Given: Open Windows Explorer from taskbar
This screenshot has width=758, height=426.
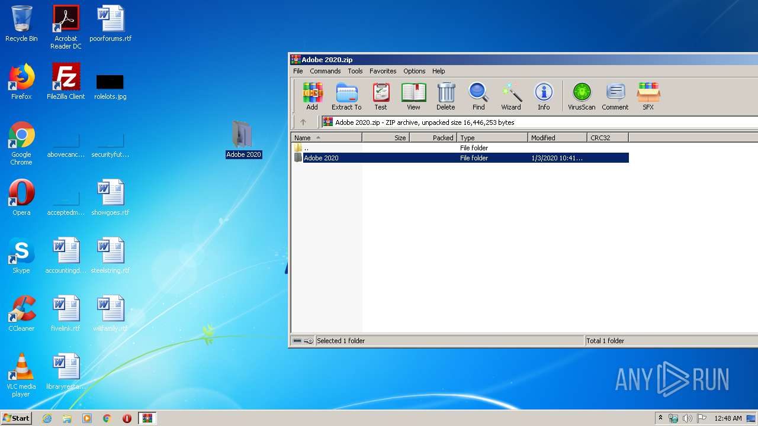Looking at the screenshot, I should click(x=67, y=418).
